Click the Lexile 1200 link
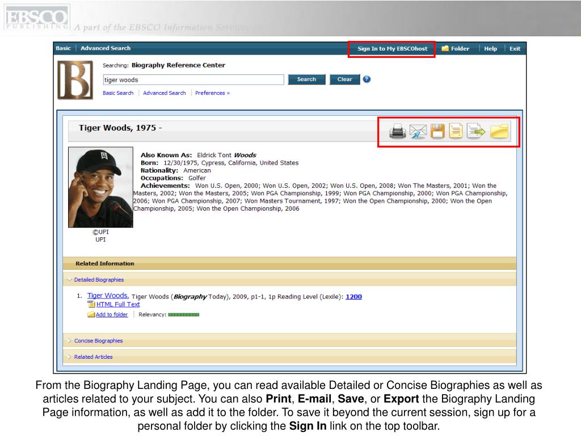Viewport: 581px width, 436px height. 353,296
